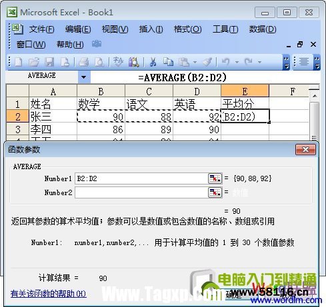This screenshot has width=326, height=307.
Task: Click the Paste clipboard icon
Action: pos(184,62)
